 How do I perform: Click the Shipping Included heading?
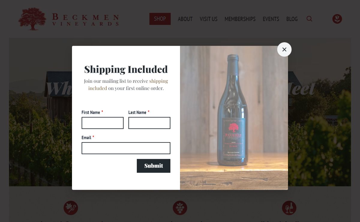click(126, 69)
